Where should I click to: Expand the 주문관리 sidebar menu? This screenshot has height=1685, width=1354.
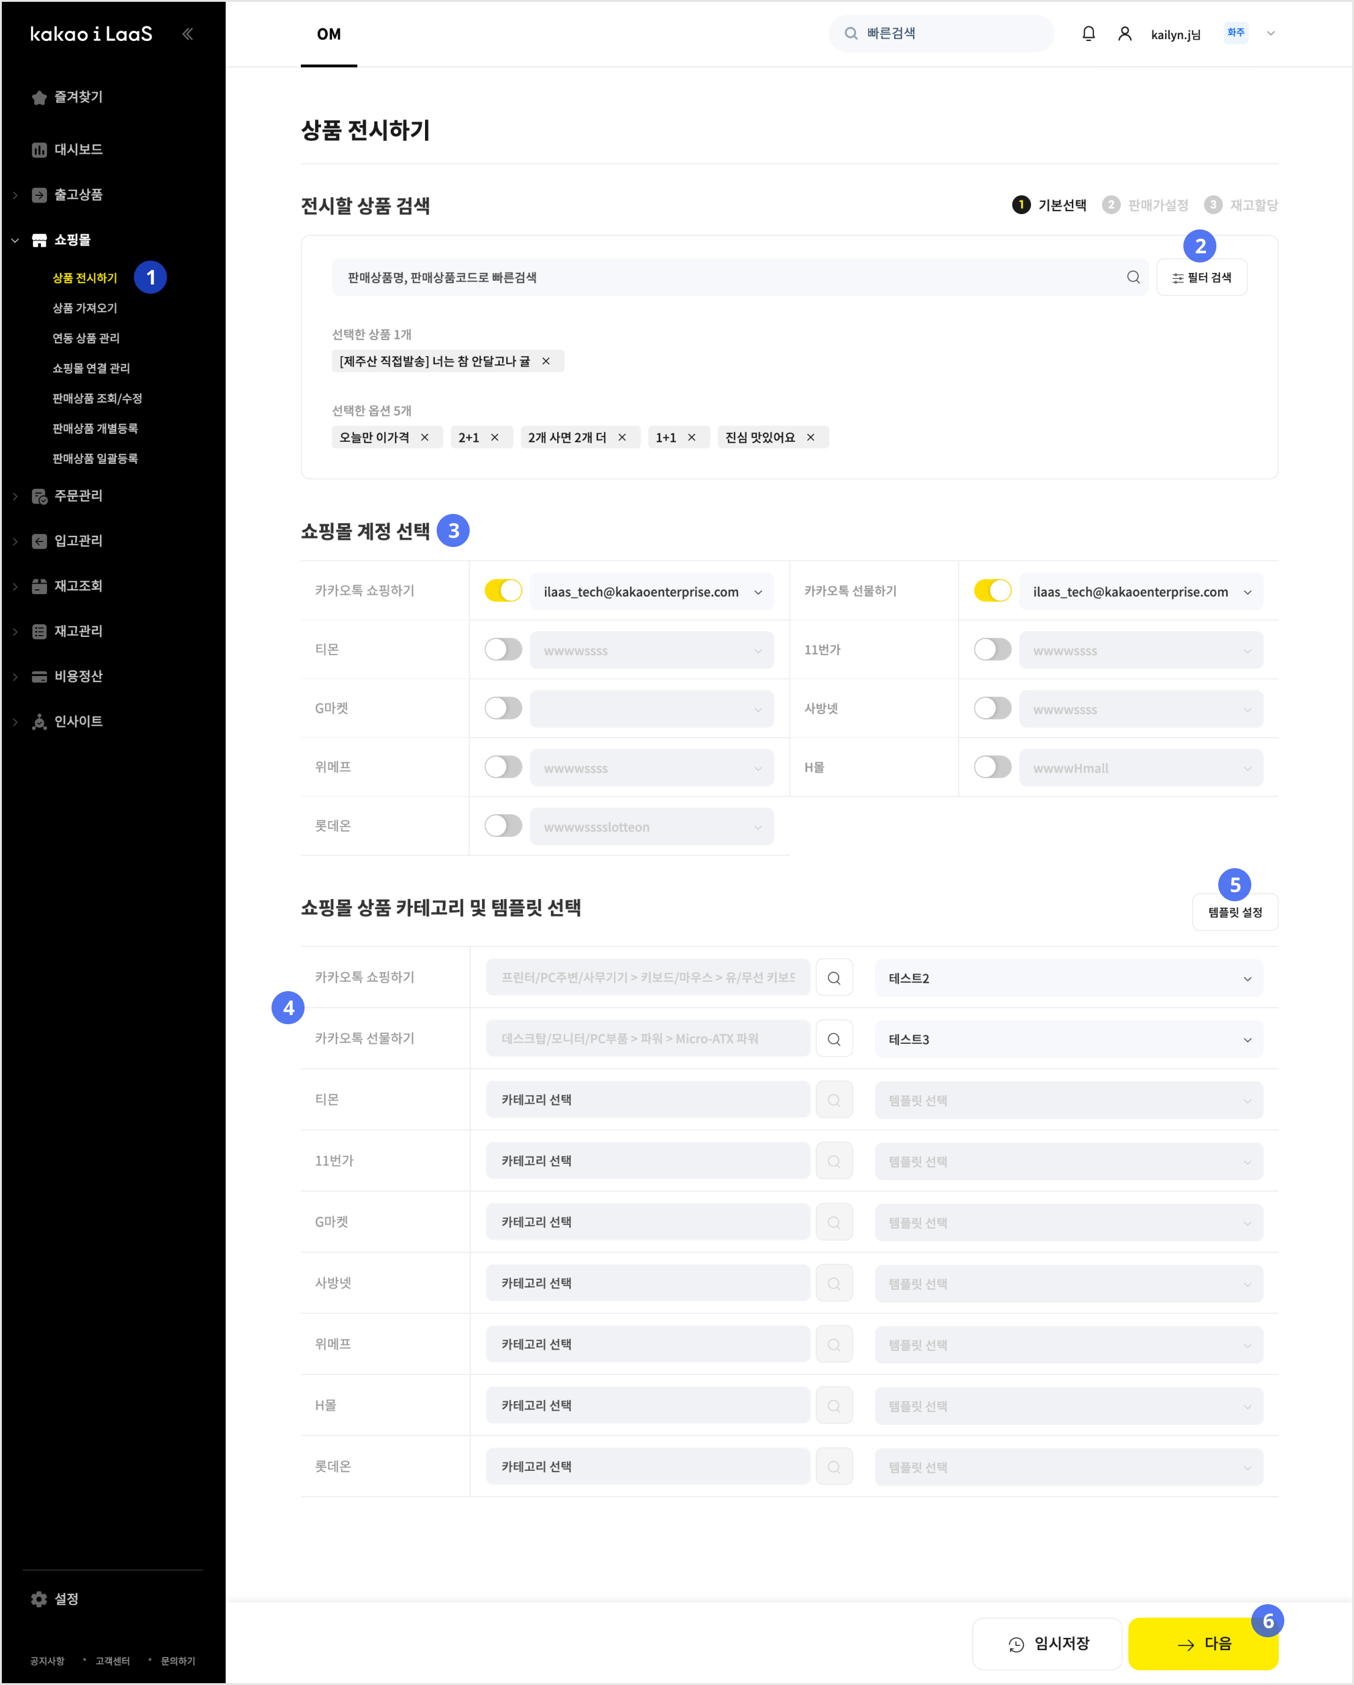coord(78,496)
